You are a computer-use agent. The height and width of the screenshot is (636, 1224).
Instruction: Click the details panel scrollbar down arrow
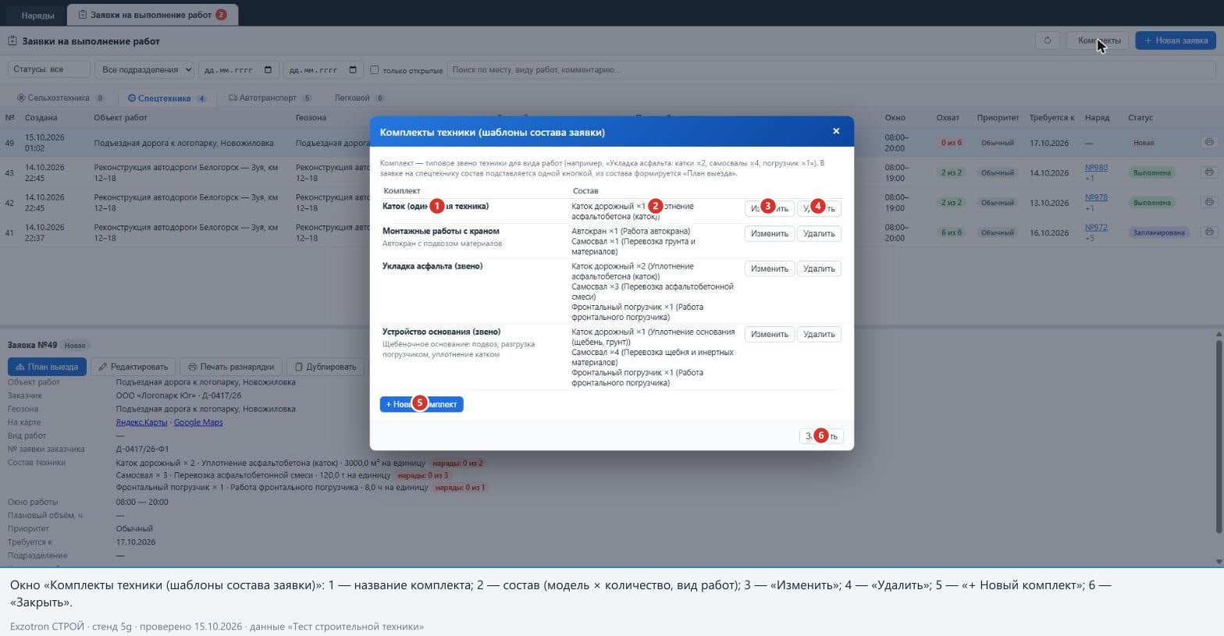(x=1219, y=561)
